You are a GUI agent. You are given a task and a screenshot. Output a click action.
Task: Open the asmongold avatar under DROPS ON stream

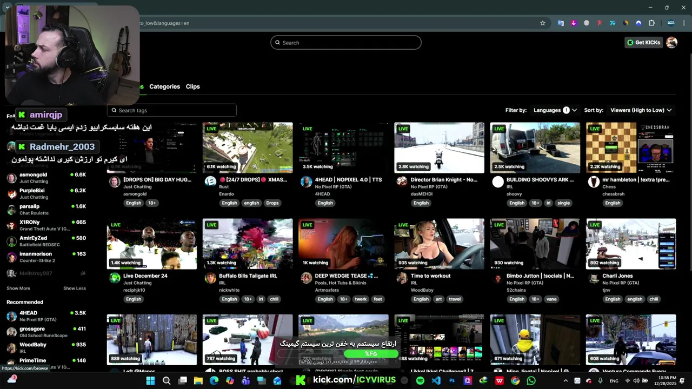[115, 182]
